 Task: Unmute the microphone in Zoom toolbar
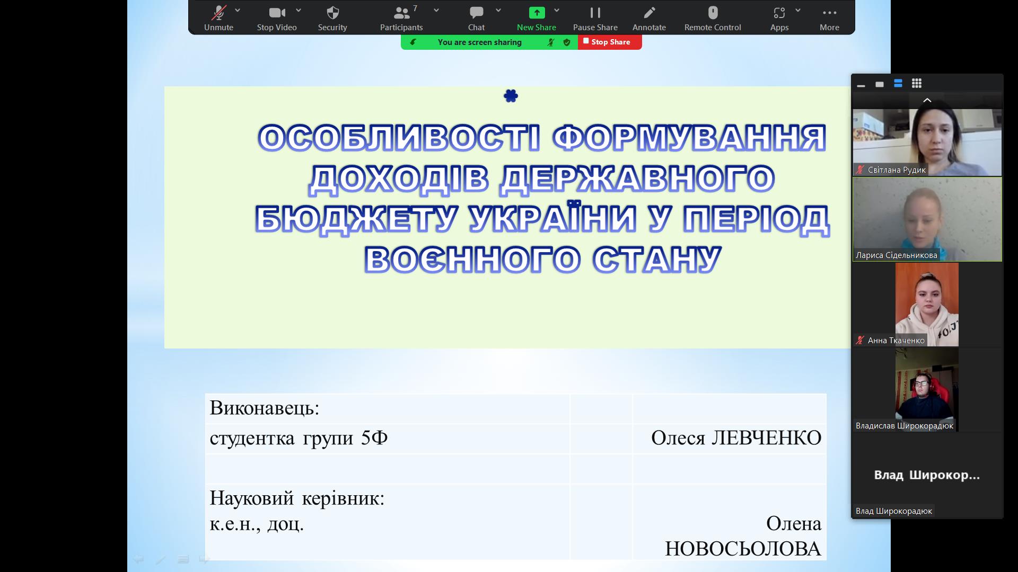point(218,19)
